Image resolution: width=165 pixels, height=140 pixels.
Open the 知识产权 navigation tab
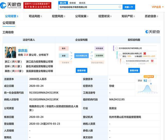pyautogui.click(x=128, y=16)
